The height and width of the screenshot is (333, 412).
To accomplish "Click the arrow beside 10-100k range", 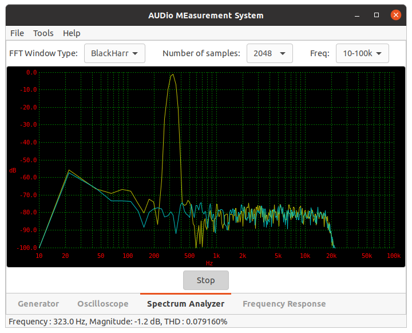I will (x=379, y=54).
